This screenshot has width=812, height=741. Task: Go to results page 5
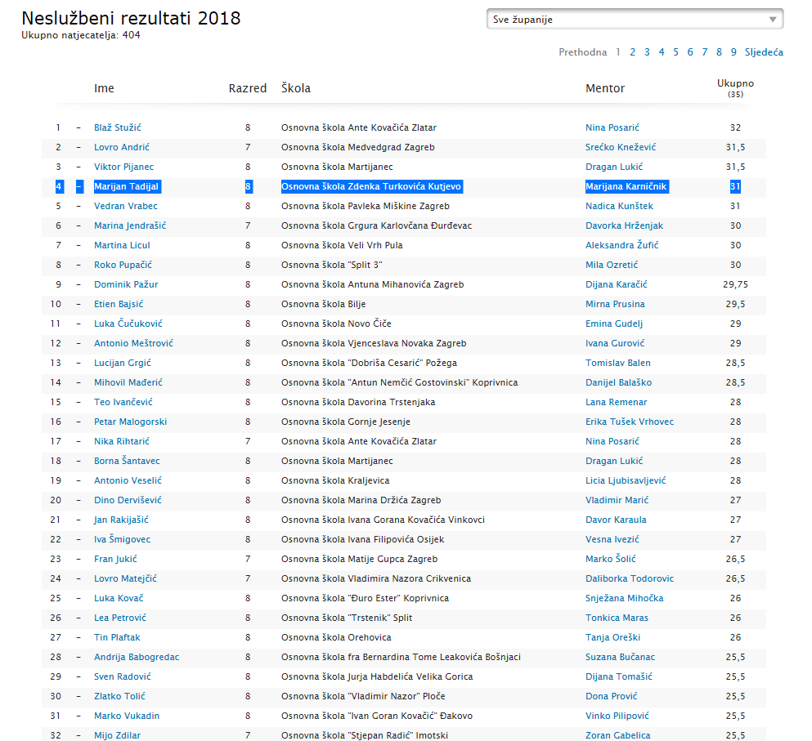coord(675,52)
